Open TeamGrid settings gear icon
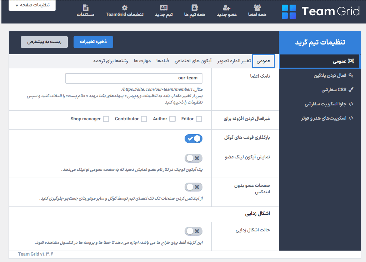Viewport: 366px width, 262px height. pos(125,7)
